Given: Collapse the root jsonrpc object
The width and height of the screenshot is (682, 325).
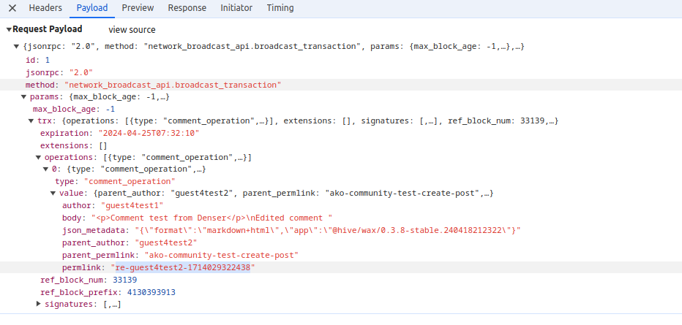Looking at the screenshot, I should [18, 47].
